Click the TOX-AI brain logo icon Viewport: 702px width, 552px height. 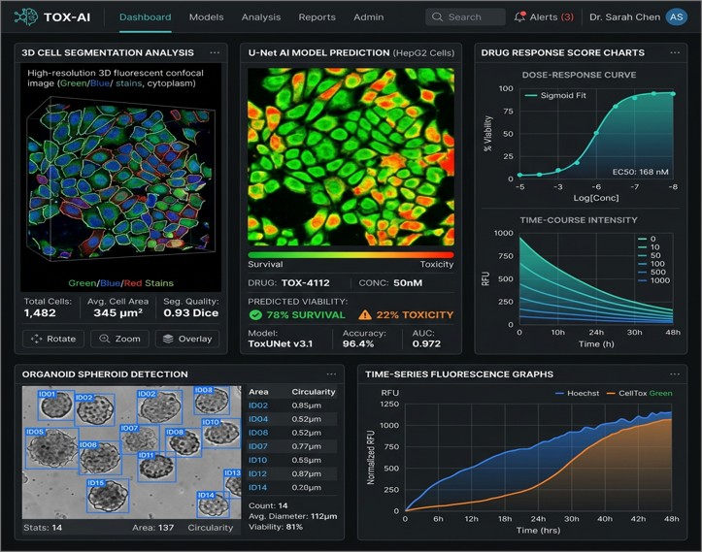coord(25,17)
